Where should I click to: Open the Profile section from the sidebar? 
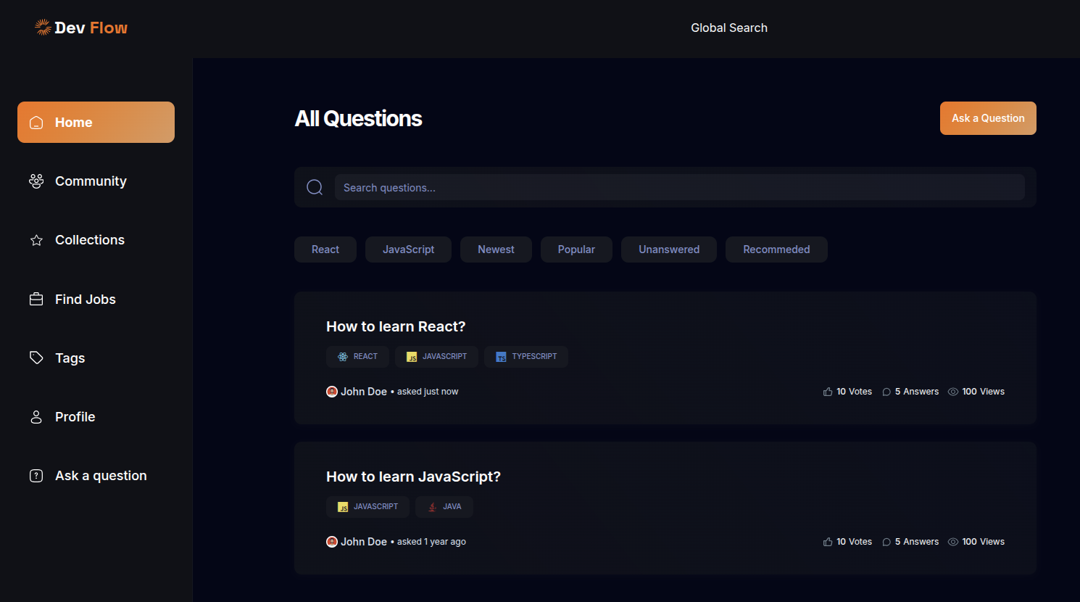[36, 416]
